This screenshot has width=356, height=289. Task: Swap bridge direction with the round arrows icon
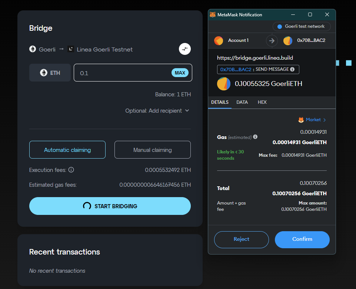tap(184, 49)
